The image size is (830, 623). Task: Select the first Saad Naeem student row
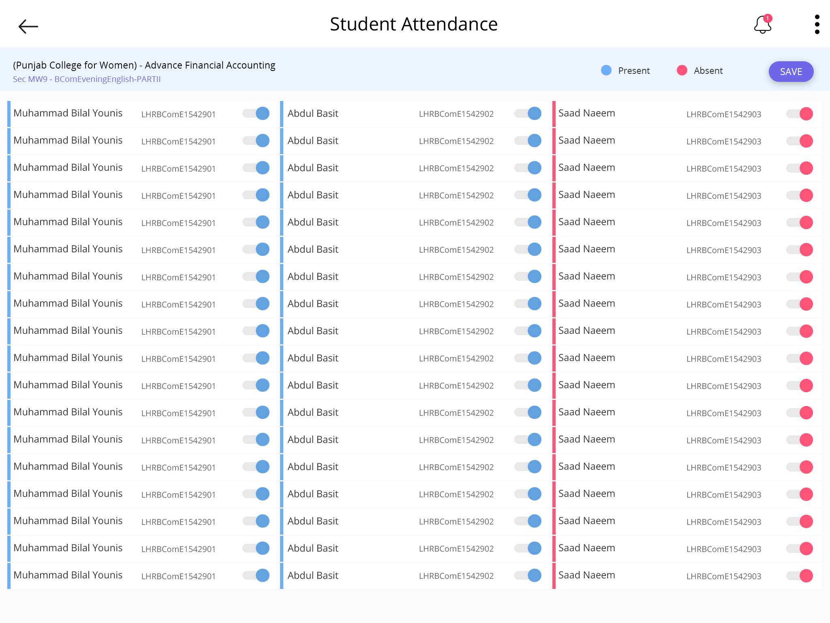tap(586, 114)
